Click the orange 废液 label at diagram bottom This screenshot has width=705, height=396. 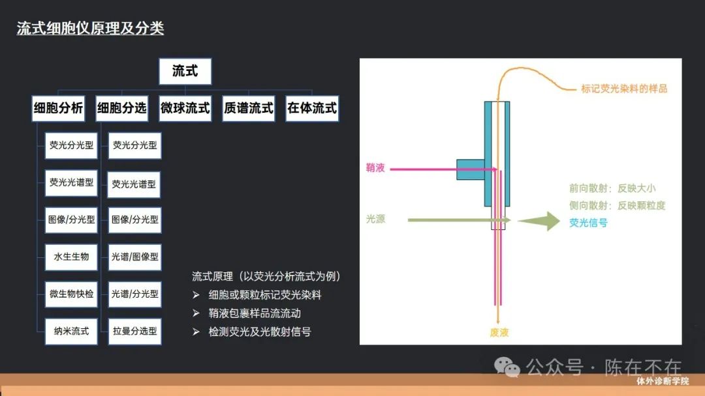tap(499, 333)
